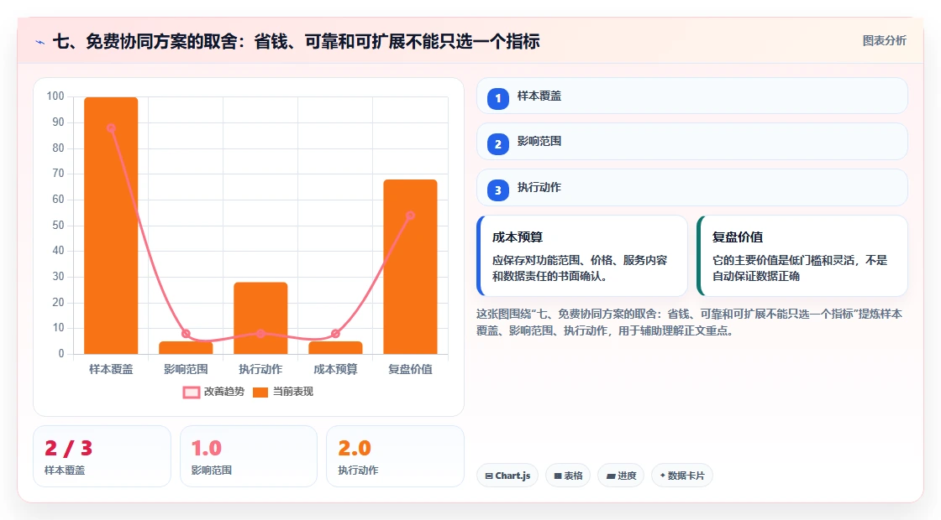Click the 影响范围 x-axis label

pos(186,370)
